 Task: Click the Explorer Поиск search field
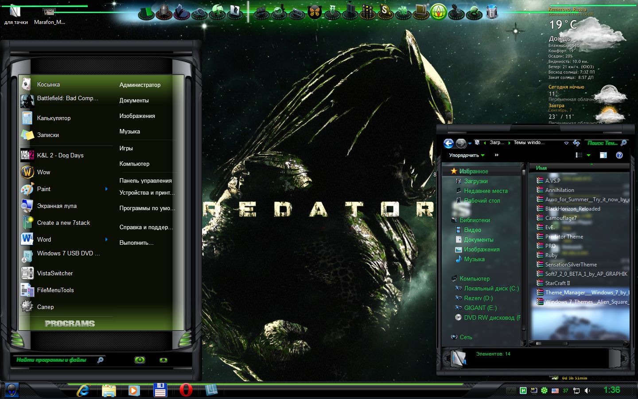(x=606, y=143)
